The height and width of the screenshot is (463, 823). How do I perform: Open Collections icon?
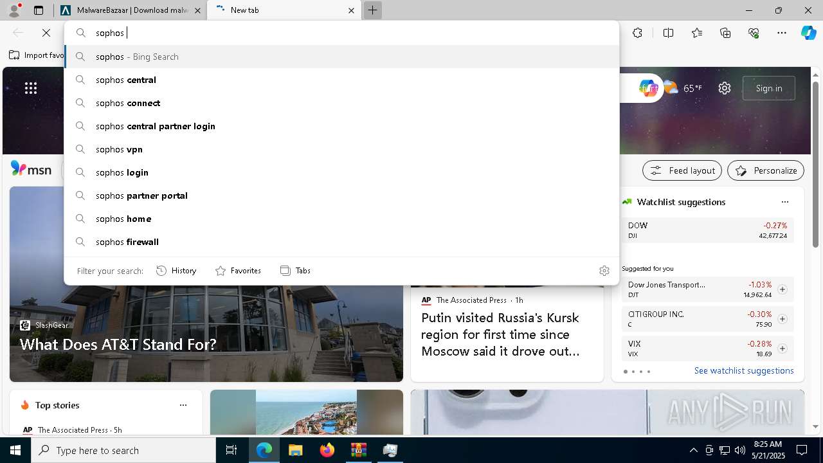pos(725,33)
